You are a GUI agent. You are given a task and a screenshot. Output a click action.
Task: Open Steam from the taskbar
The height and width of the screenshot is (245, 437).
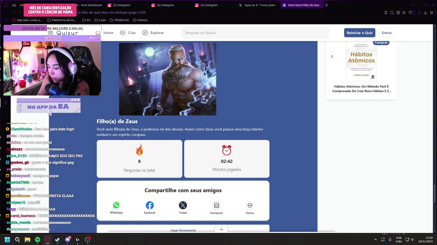pyautogui.click(x=57, y=240)
